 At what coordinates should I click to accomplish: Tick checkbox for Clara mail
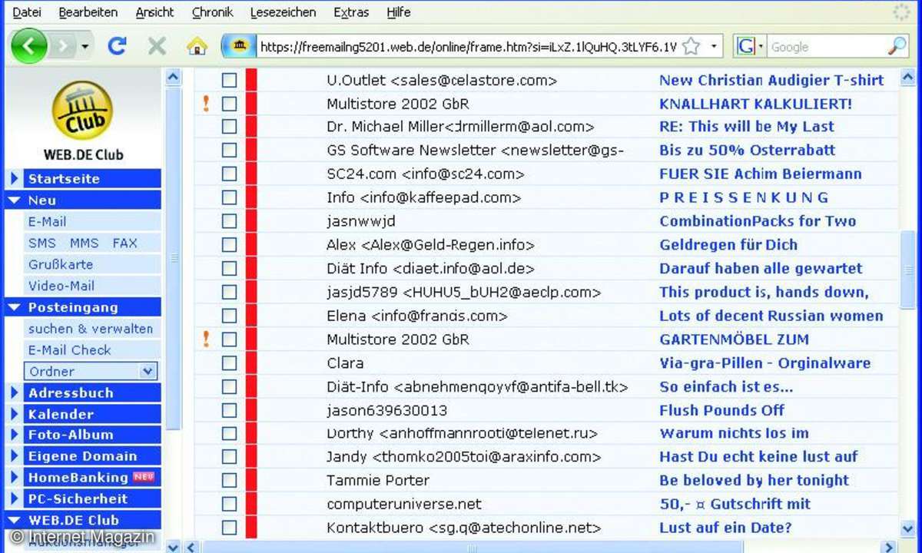click(x=229, y=363)
